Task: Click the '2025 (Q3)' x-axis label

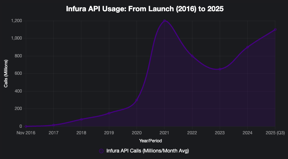Action: coord(275,133)
